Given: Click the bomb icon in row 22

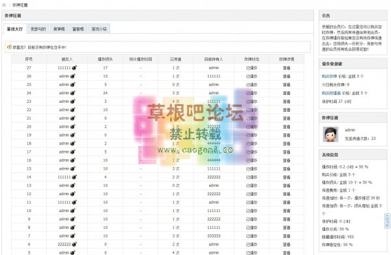Looking at the screenshot, I should [x=72, y=110].
